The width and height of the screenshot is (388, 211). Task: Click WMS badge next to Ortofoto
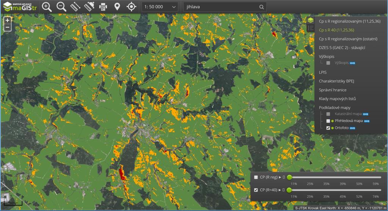(352, 128)
